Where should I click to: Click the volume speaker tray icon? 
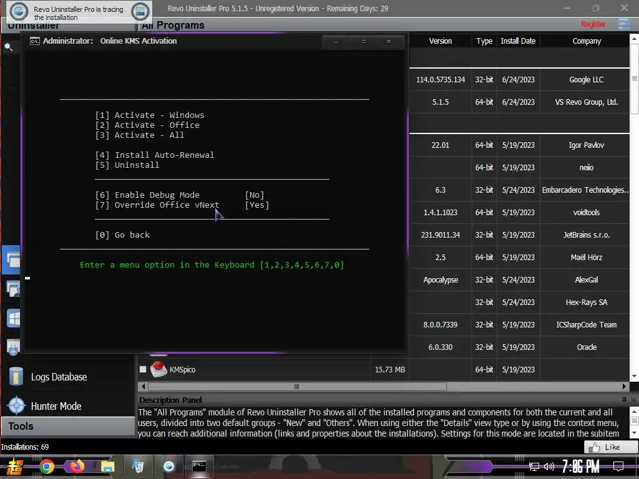point(549,467)
